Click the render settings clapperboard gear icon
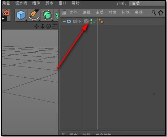Screen dimensions: 167x137 (6, 15)
